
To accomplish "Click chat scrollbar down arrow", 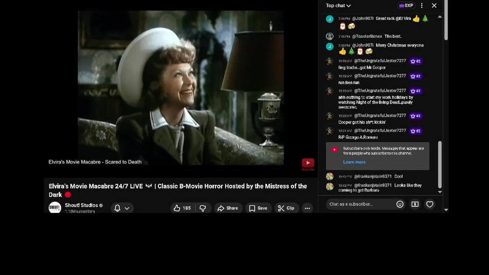I will (440, 192).
